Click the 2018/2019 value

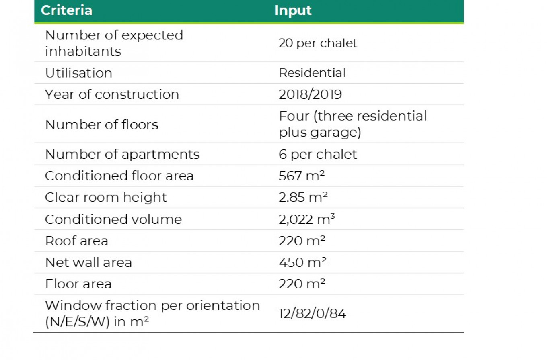(x=310, y=94)
